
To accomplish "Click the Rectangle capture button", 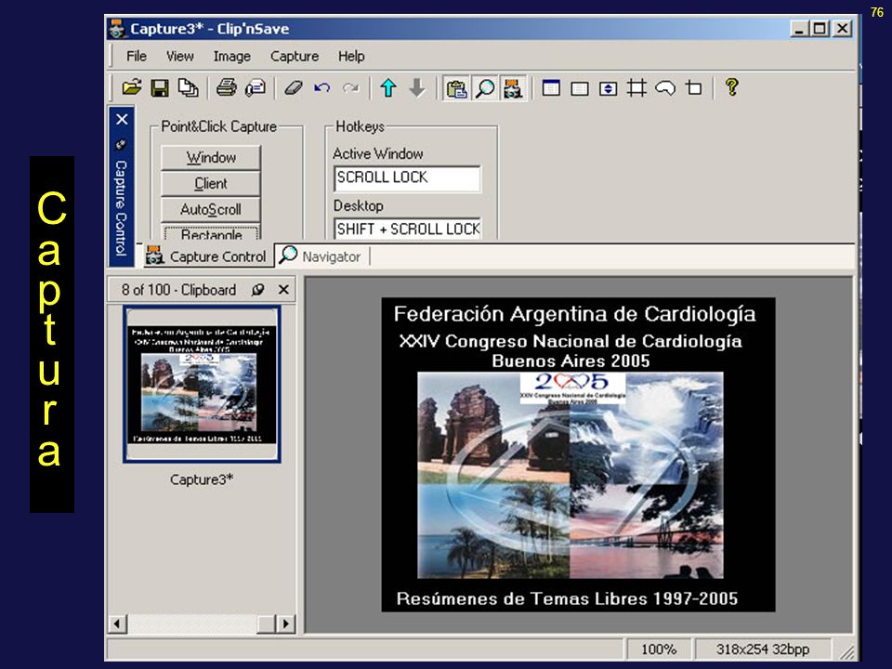I will pyautogui.click(x=211, y=232).
